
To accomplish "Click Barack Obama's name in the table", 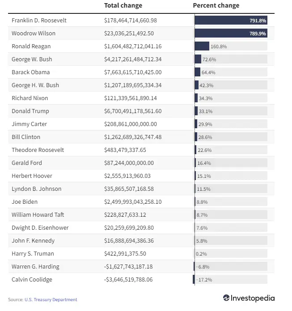I will [x=31, y=72].
